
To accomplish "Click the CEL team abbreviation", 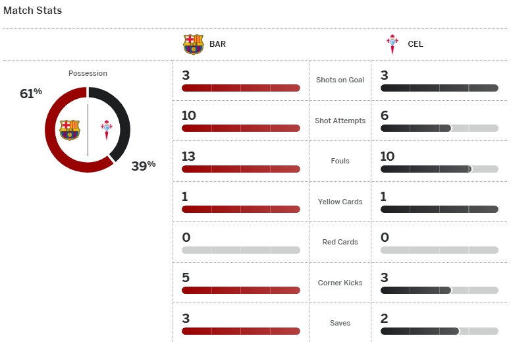I will (415, 44).
